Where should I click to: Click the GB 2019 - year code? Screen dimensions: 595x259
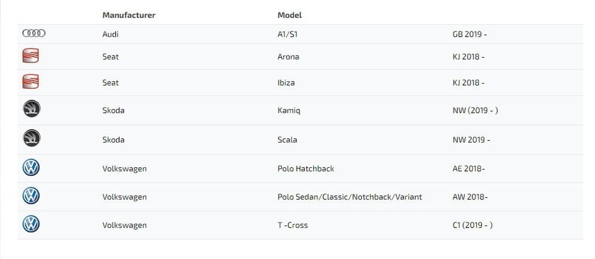tap(470, 34)
